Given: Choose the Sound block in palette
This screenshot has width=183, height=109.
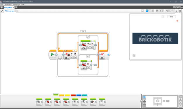Looking at the screenshot, I should pyautogui.click(x=84, y=102).
